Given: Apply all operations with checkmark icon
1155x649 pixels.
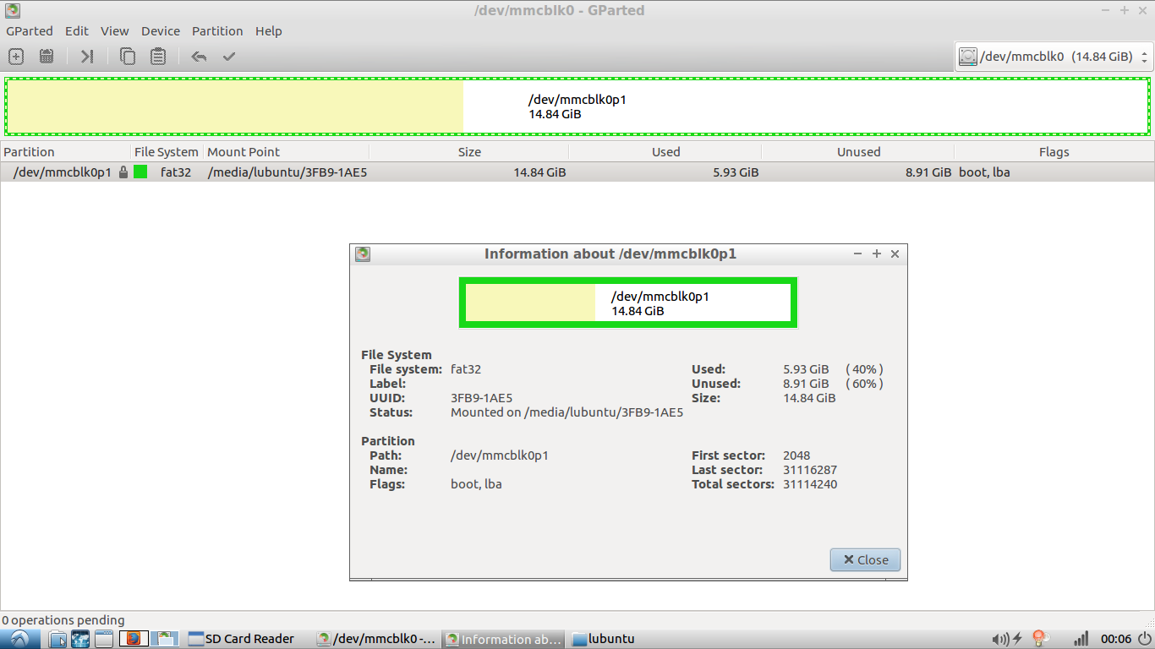Looking at the screenshot, I should 228,57.
